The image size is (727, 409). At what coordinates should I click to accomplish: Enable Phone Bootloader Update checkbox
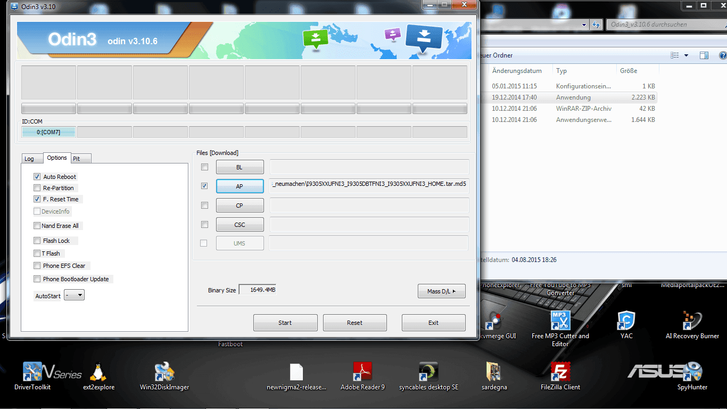37,279
